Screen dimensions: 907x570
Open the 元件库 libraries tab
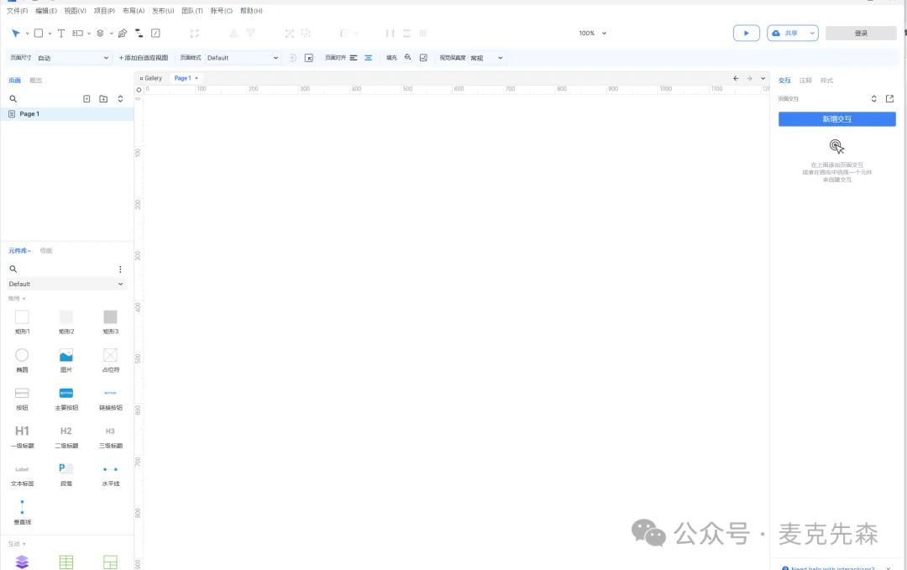click(19, 251)
